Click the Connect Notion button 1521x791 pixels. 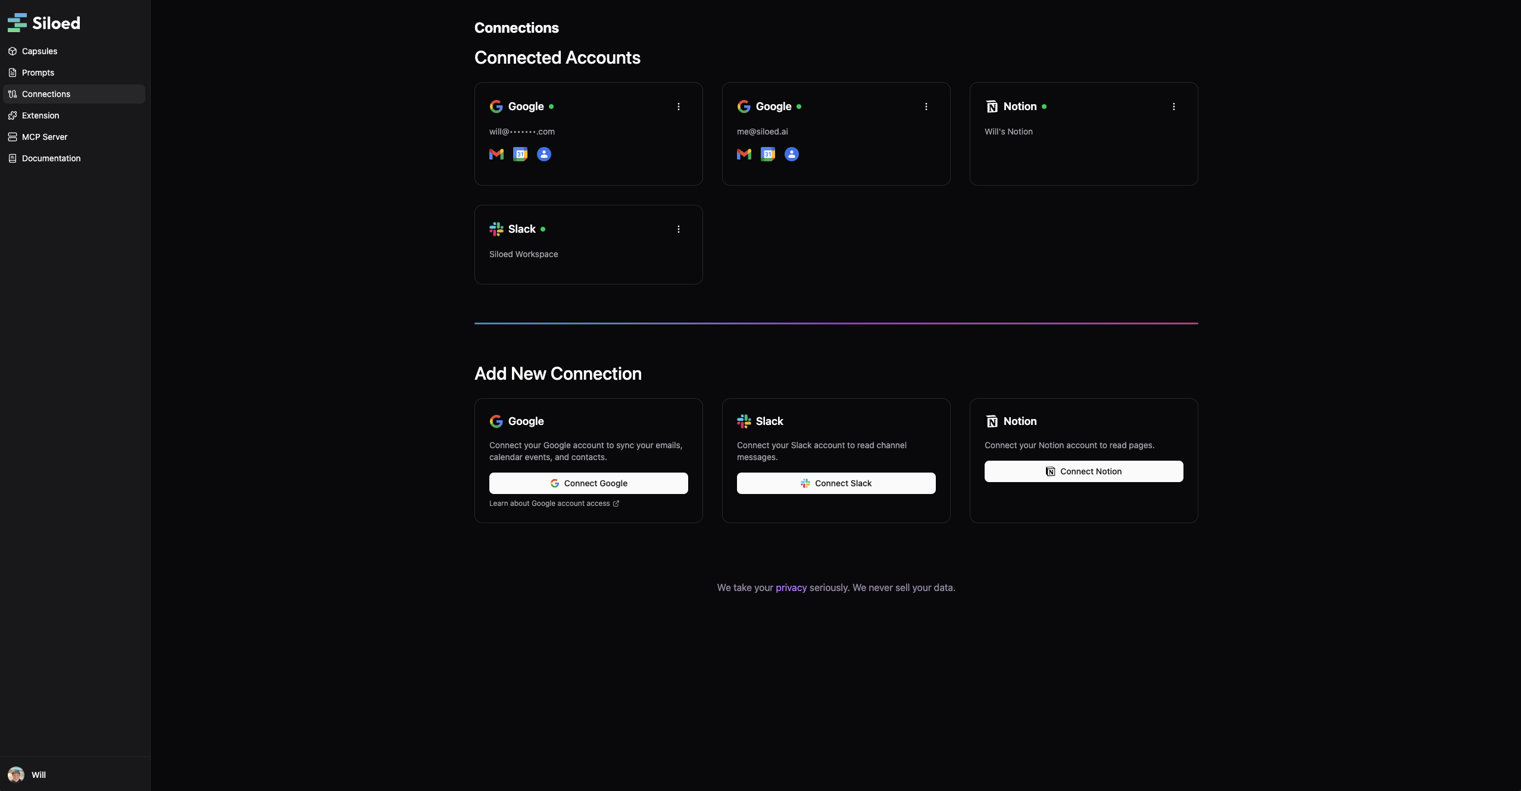(x=1083, y=471)
